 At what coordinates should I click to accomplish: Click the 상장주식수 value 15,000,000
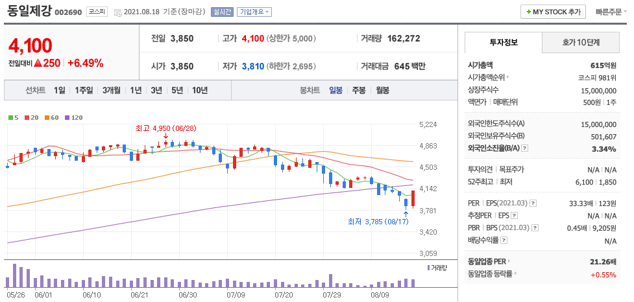coord(599,91)
